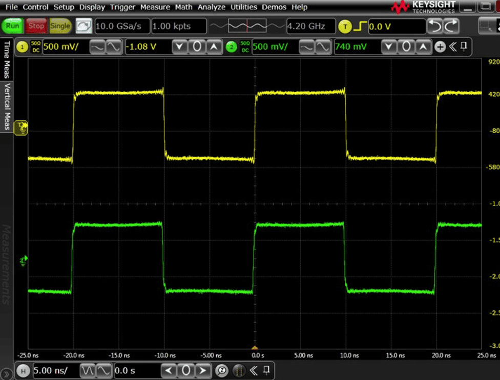Image resolution: width=500 pixels, height=380 pixels.
Task: Click the trigger level 0.0 V field
Action: coord(396,26)
